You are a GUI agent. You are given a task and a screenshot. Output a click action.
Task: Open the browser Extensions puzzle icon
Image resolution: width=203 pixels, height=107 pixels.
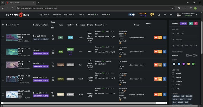pyautogui.click(x=179, y=8)
